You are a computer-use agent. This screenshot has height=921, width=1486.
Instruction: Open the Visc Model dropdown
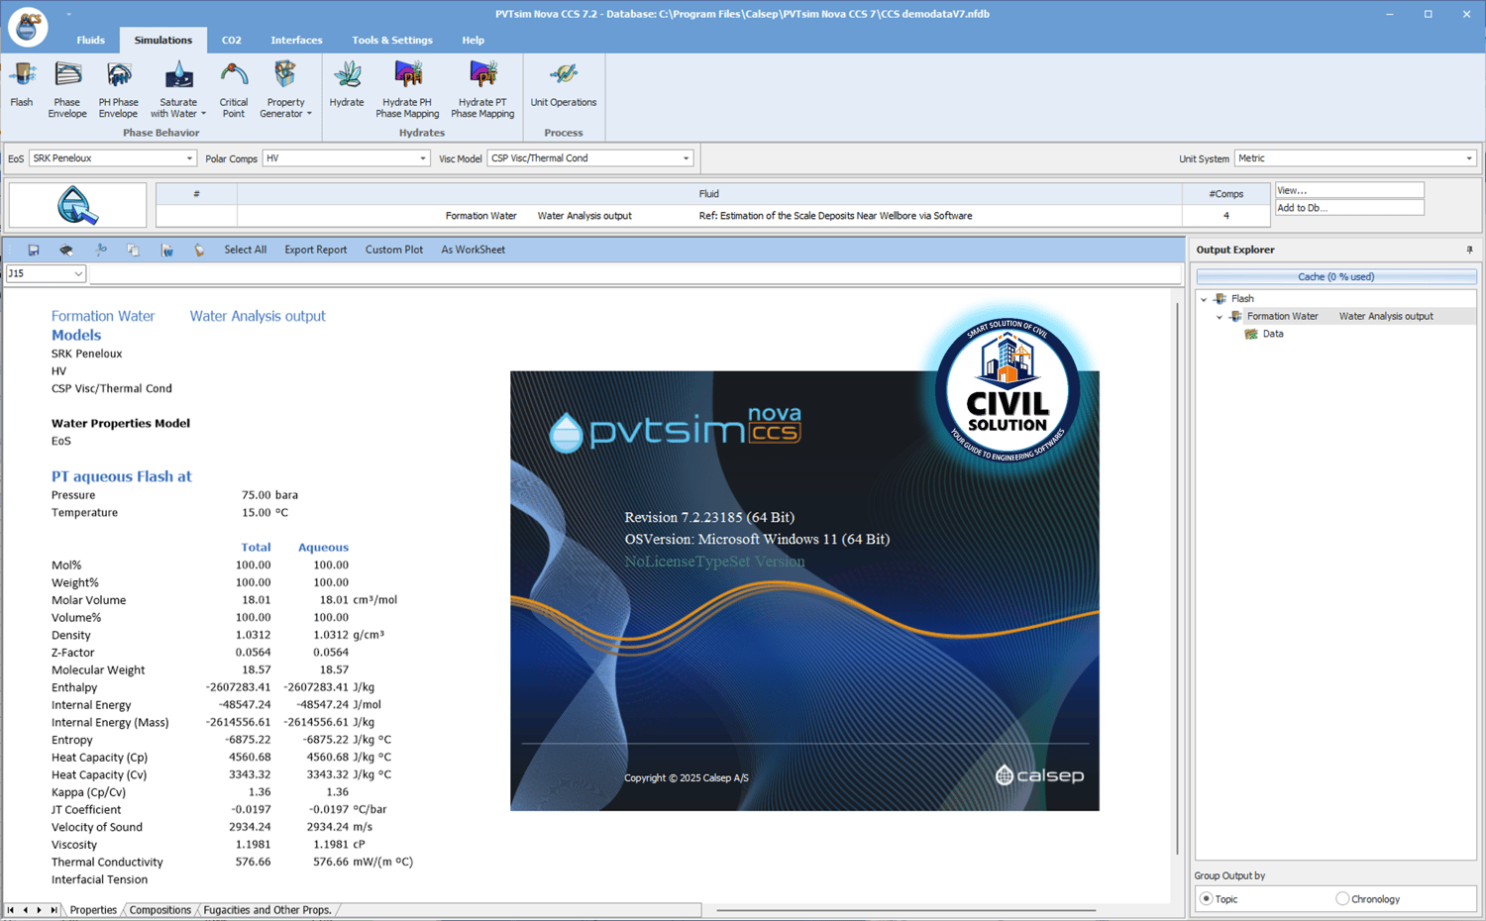pyautogui.click(x=686, y=158)
